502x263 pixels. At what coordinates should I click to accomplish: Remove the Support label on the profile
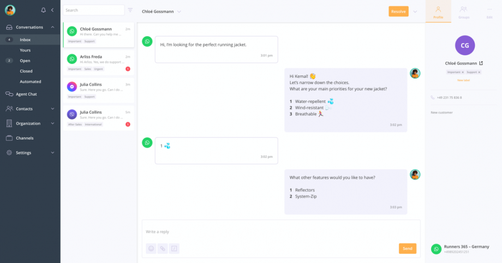(479, 73)
